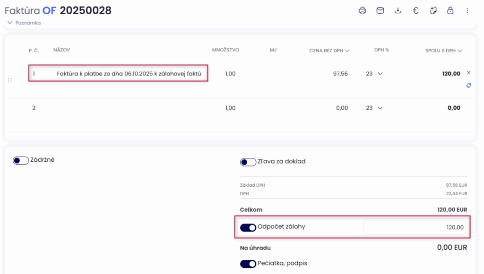
Task: Open DPH % dropdown in row 2
Action: pos(380,108)
